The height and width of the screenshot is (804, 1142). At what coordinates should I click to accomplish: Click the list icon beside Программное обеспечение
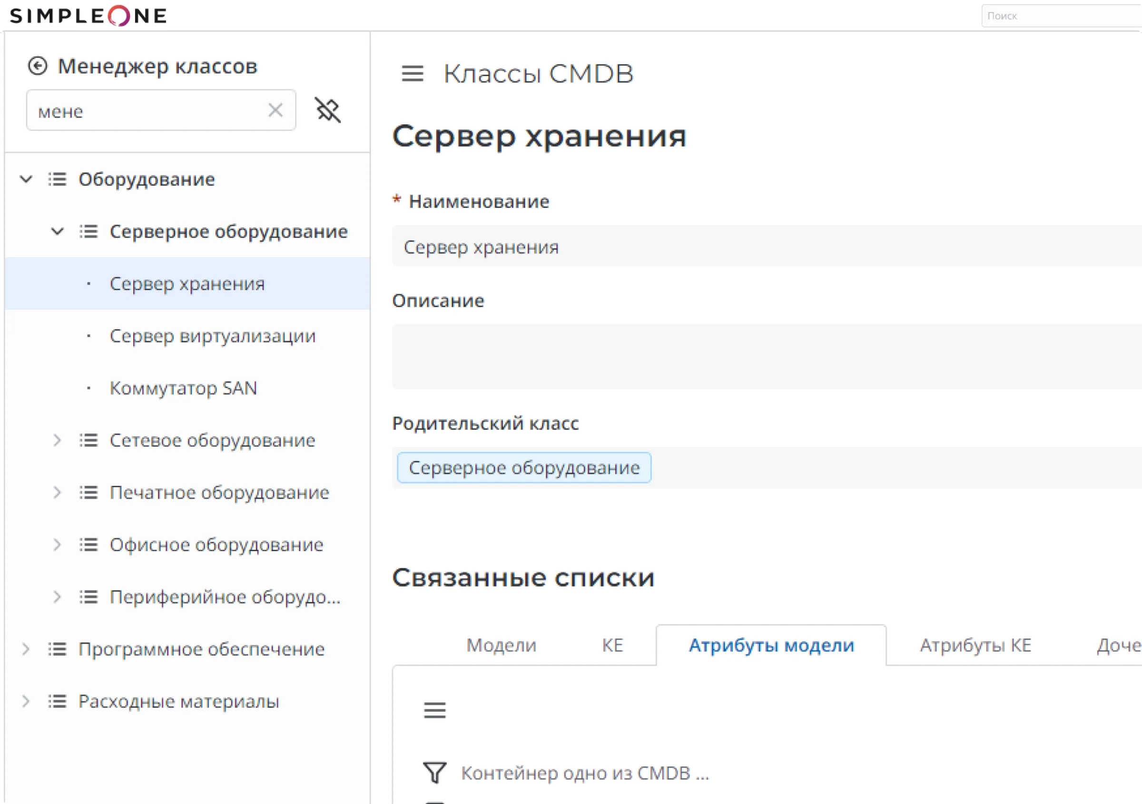57,649
